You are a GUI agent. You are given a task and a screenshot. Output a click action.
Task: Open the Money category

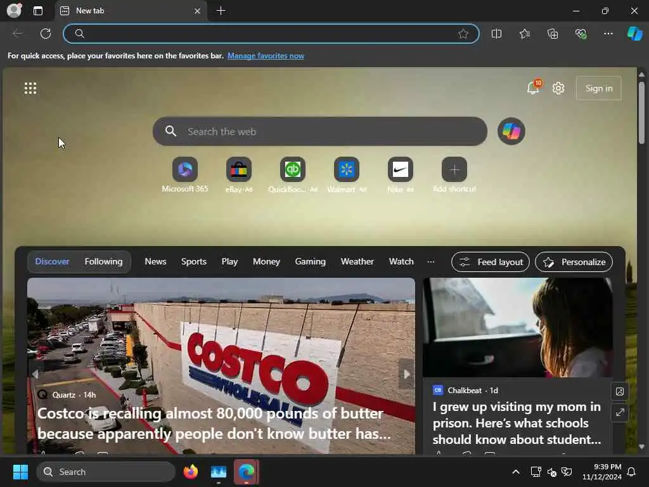(x=266, y=262)
